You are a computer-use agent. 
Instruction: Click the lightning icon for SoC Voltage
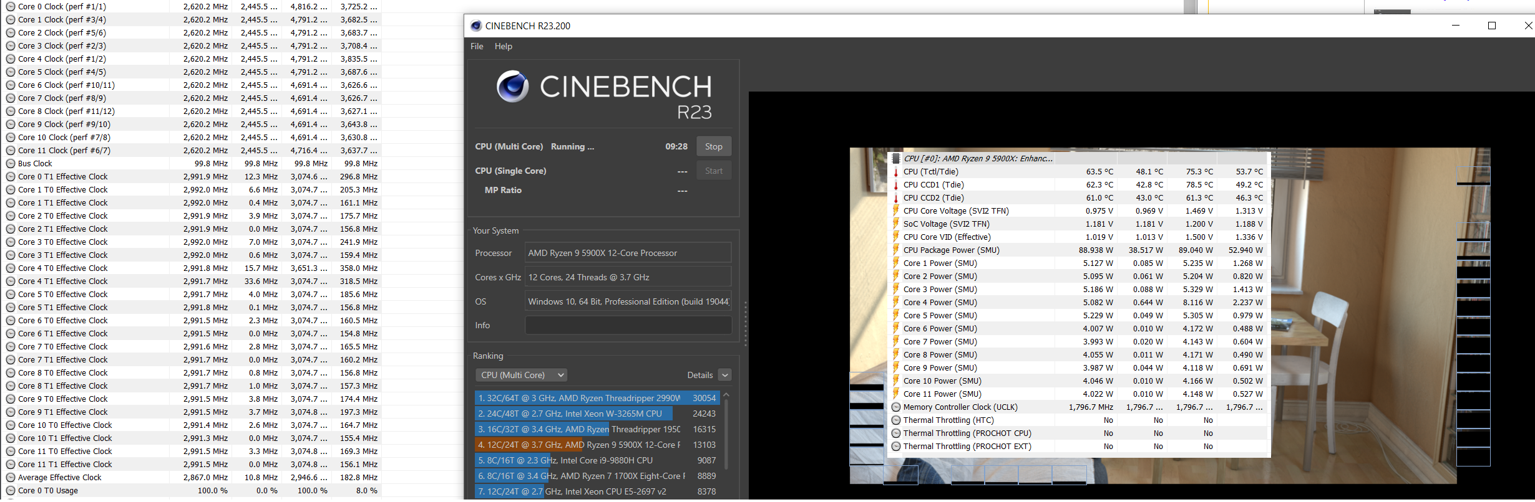point(896,224)
